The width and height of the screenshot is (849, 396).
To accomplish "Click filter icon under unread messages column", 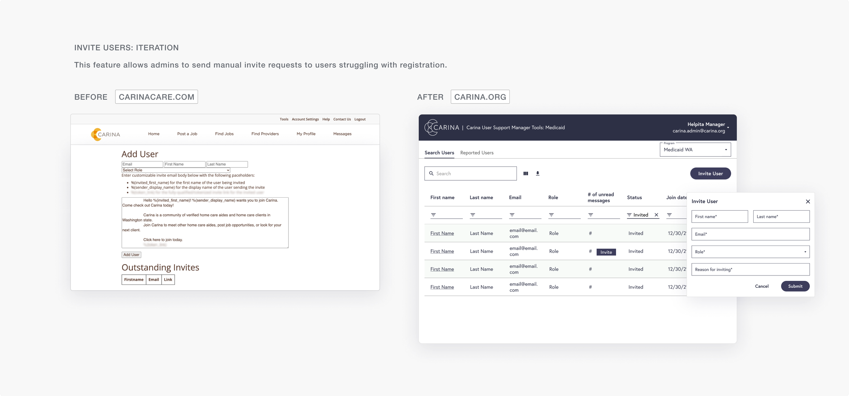I will [x=591, y=215].
